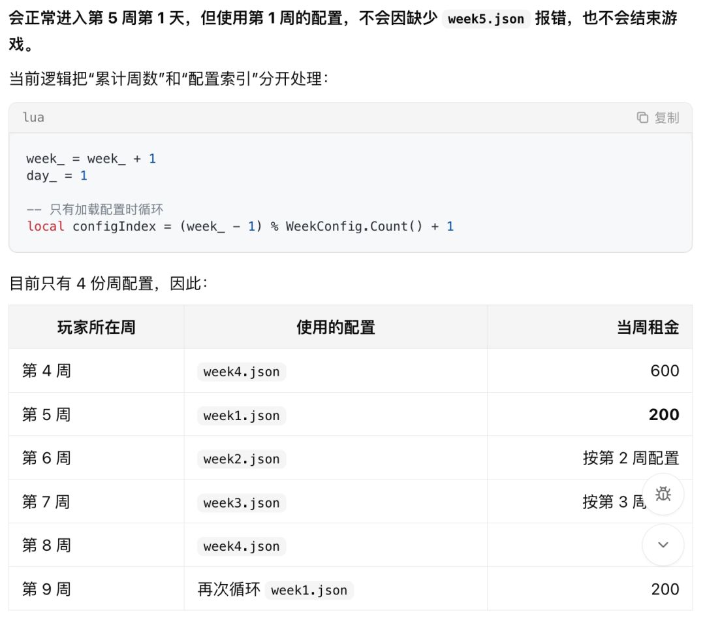Viewport: 705px width, 620px height.
Task: Click 'week4.json' in the 第 8 周 row
Action: tap(242, 546)
